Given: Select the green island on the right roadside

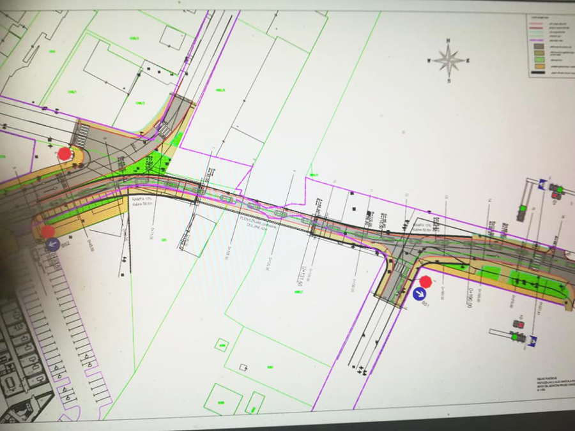Looking at the screenshot, I should 537,283.
